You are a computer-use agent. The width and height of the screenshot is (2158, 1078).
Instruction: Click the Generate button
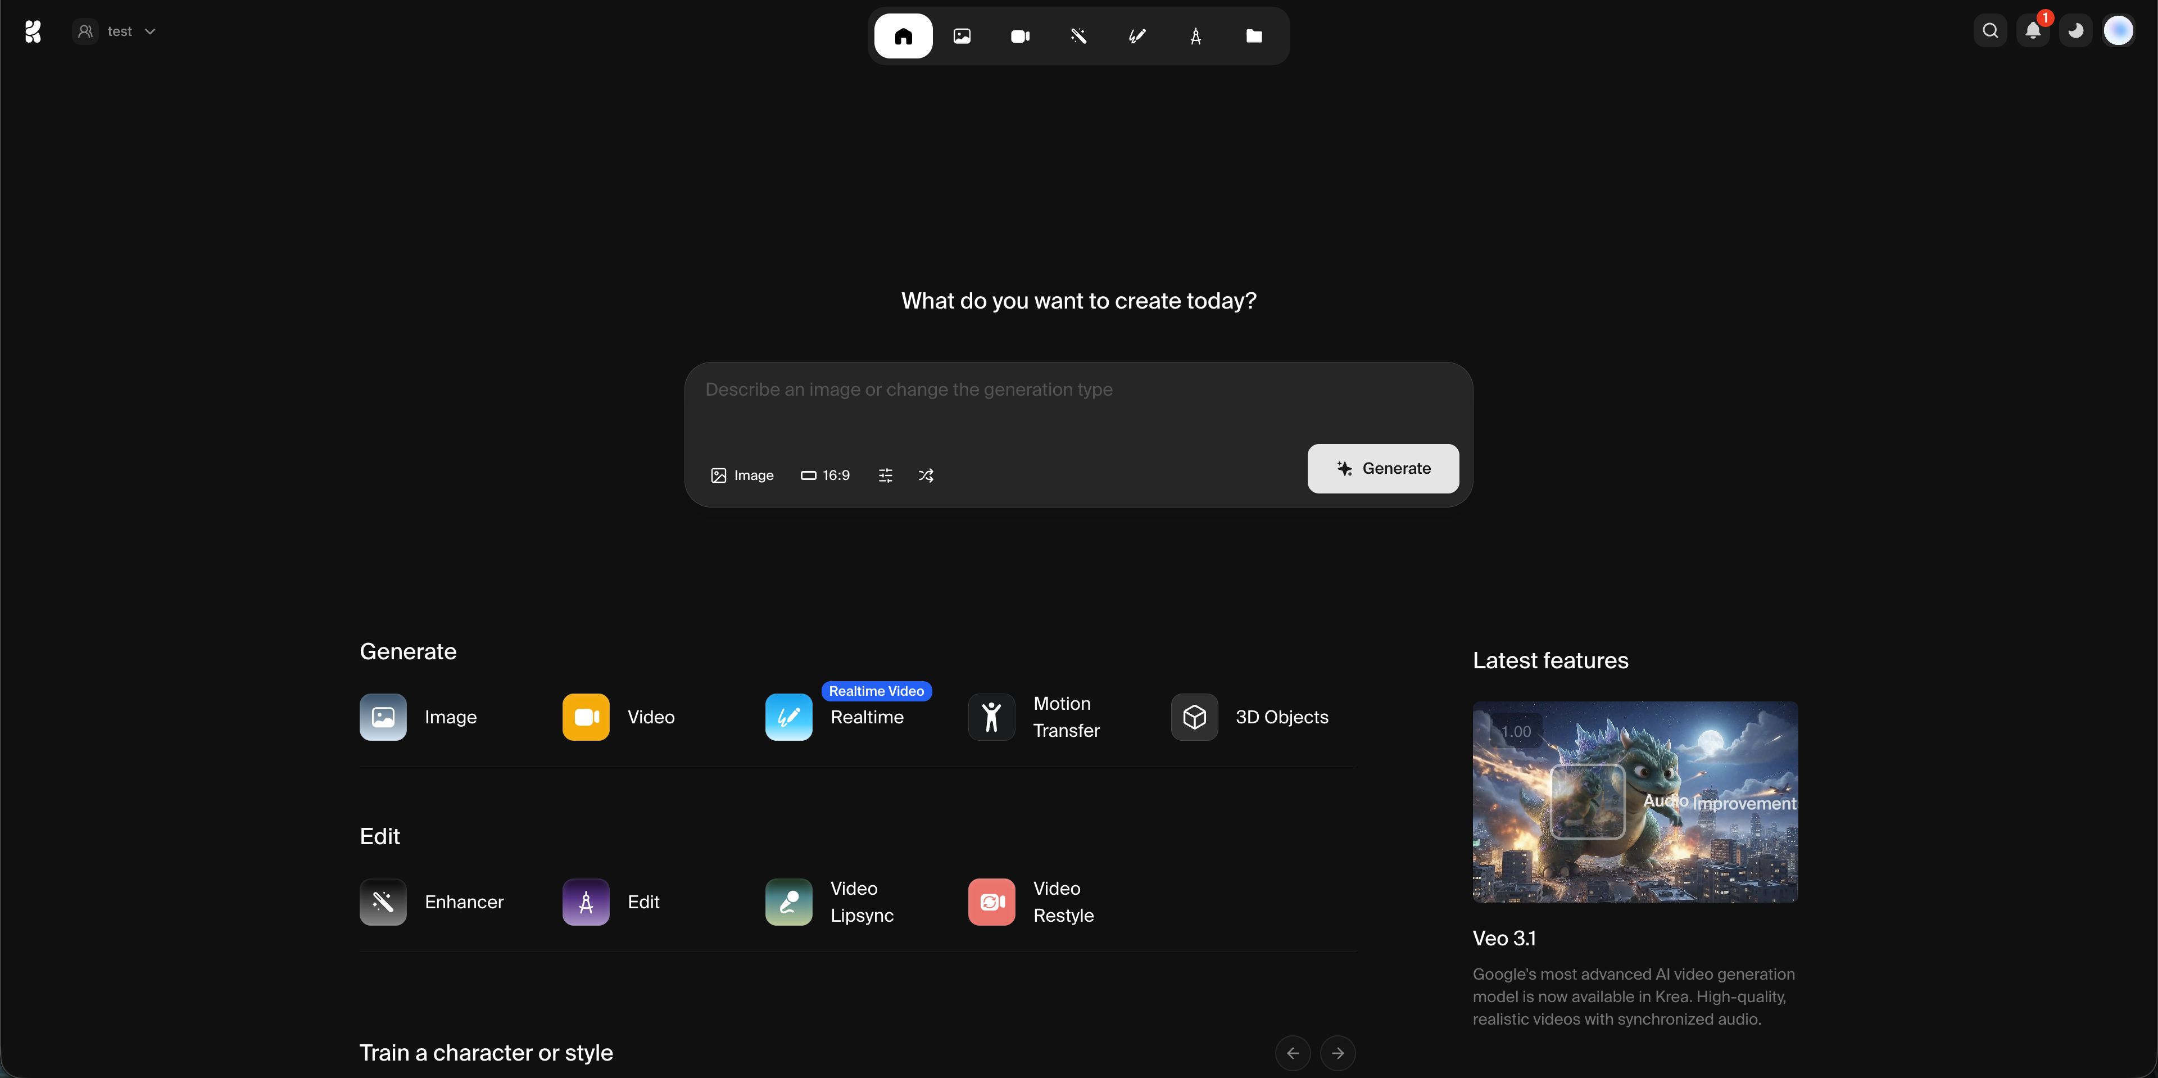(1383, 468)
